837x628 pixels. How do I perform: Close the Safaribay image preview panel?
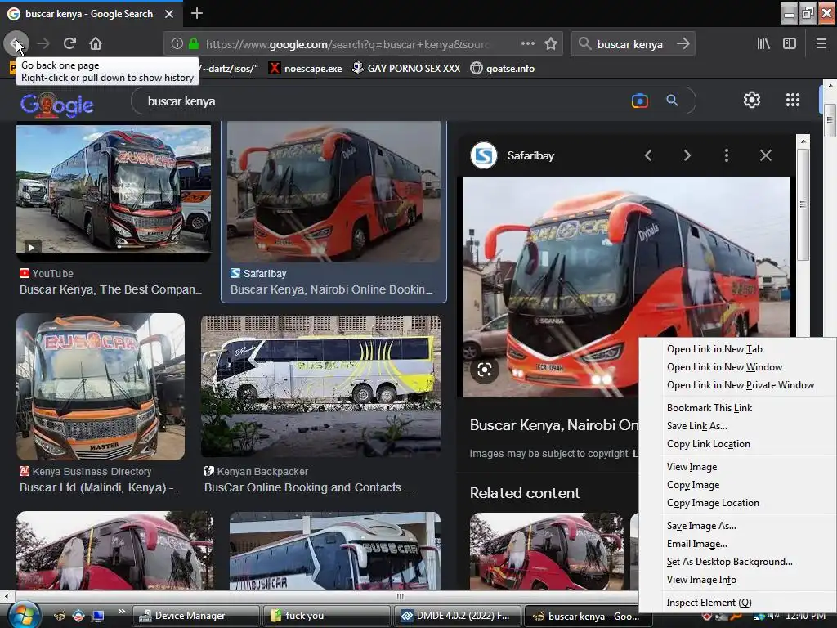765,155
